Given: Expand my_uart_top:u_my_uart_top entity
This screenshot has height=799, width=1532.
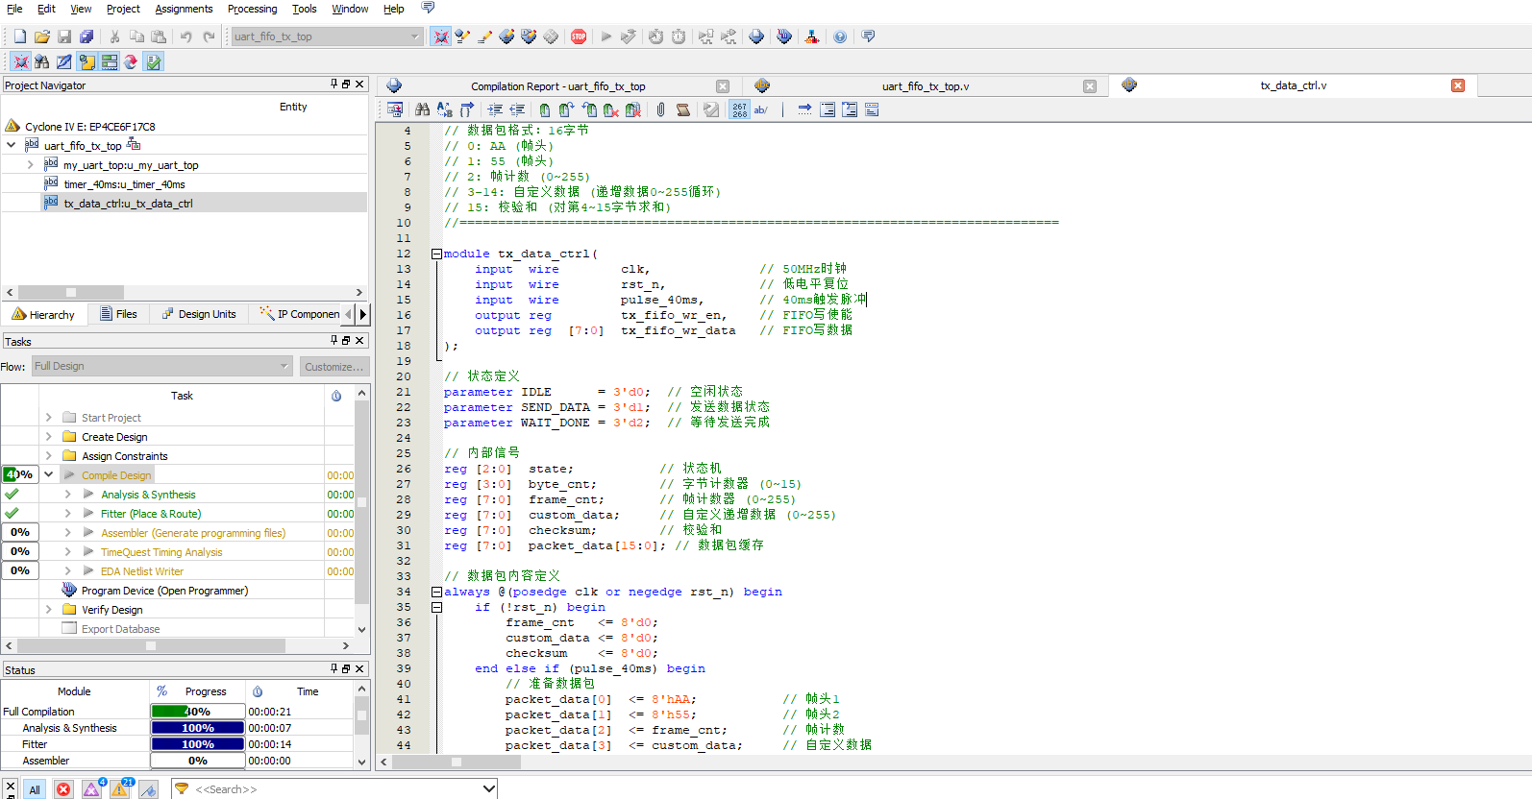Looking at the screenshot, I should point(30,165).
